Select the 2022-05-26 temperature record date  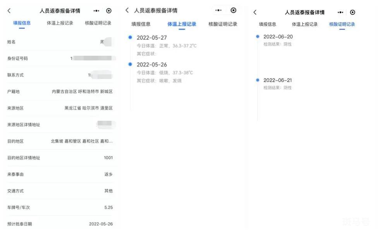pyautogui.click(x=152, y=65)
